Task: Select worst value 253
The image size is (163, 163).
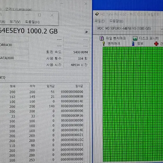Action: pyautogui.click(x=32, y=160)
